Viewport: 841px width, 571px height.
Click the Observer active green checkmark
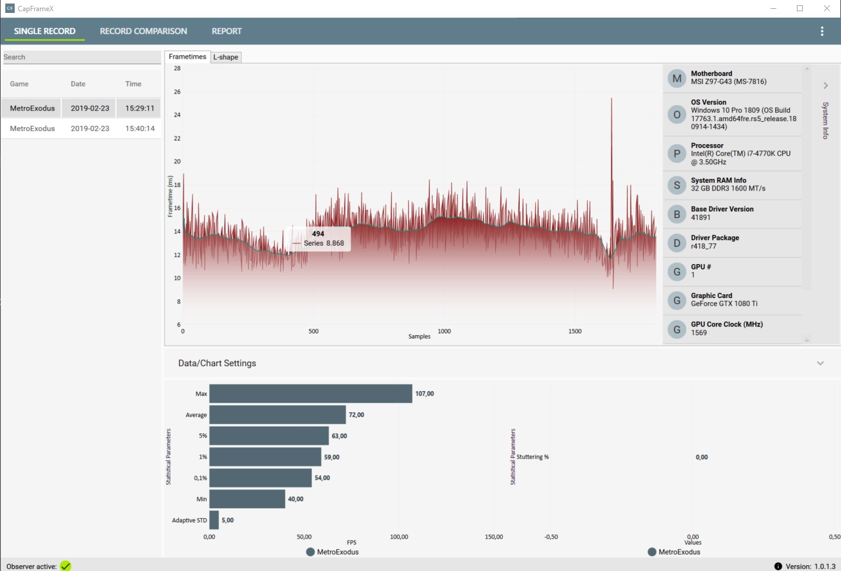tap(65, 566)
